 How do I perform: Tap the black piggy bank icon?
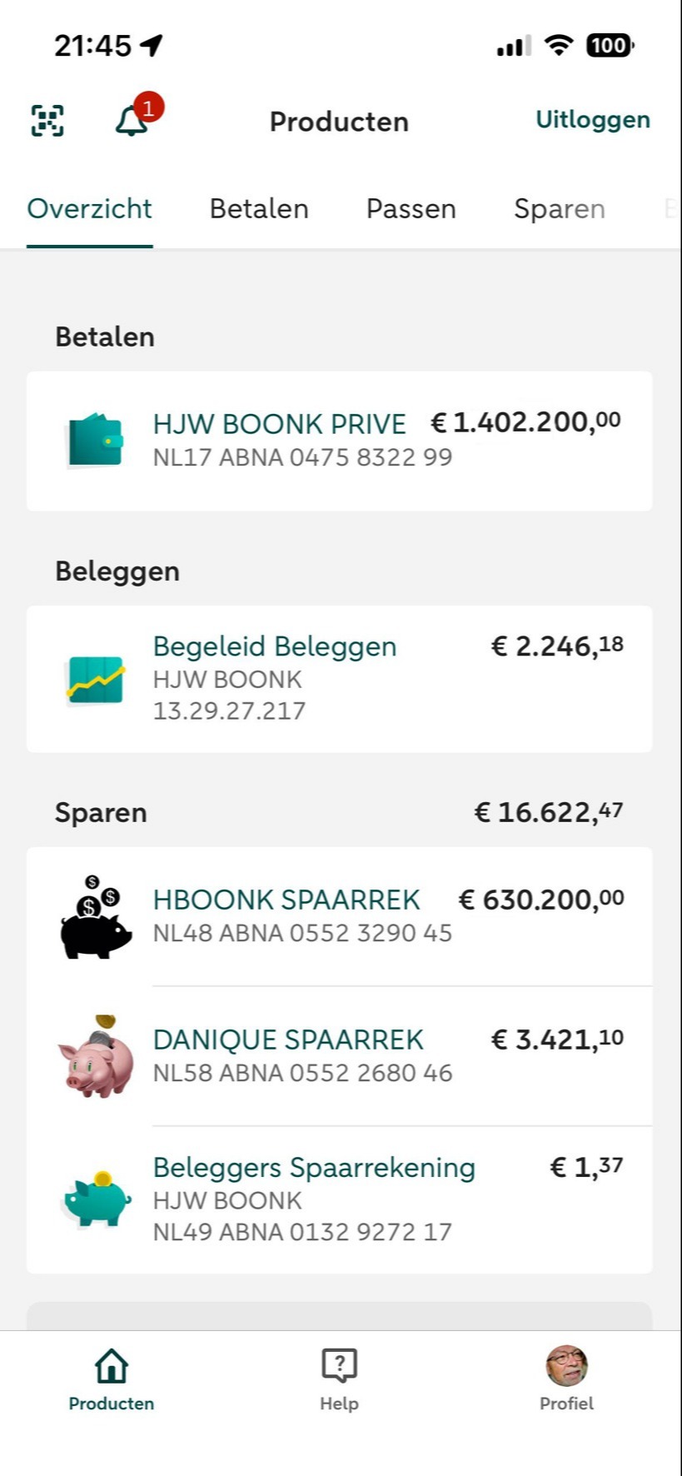coord(96,918)
